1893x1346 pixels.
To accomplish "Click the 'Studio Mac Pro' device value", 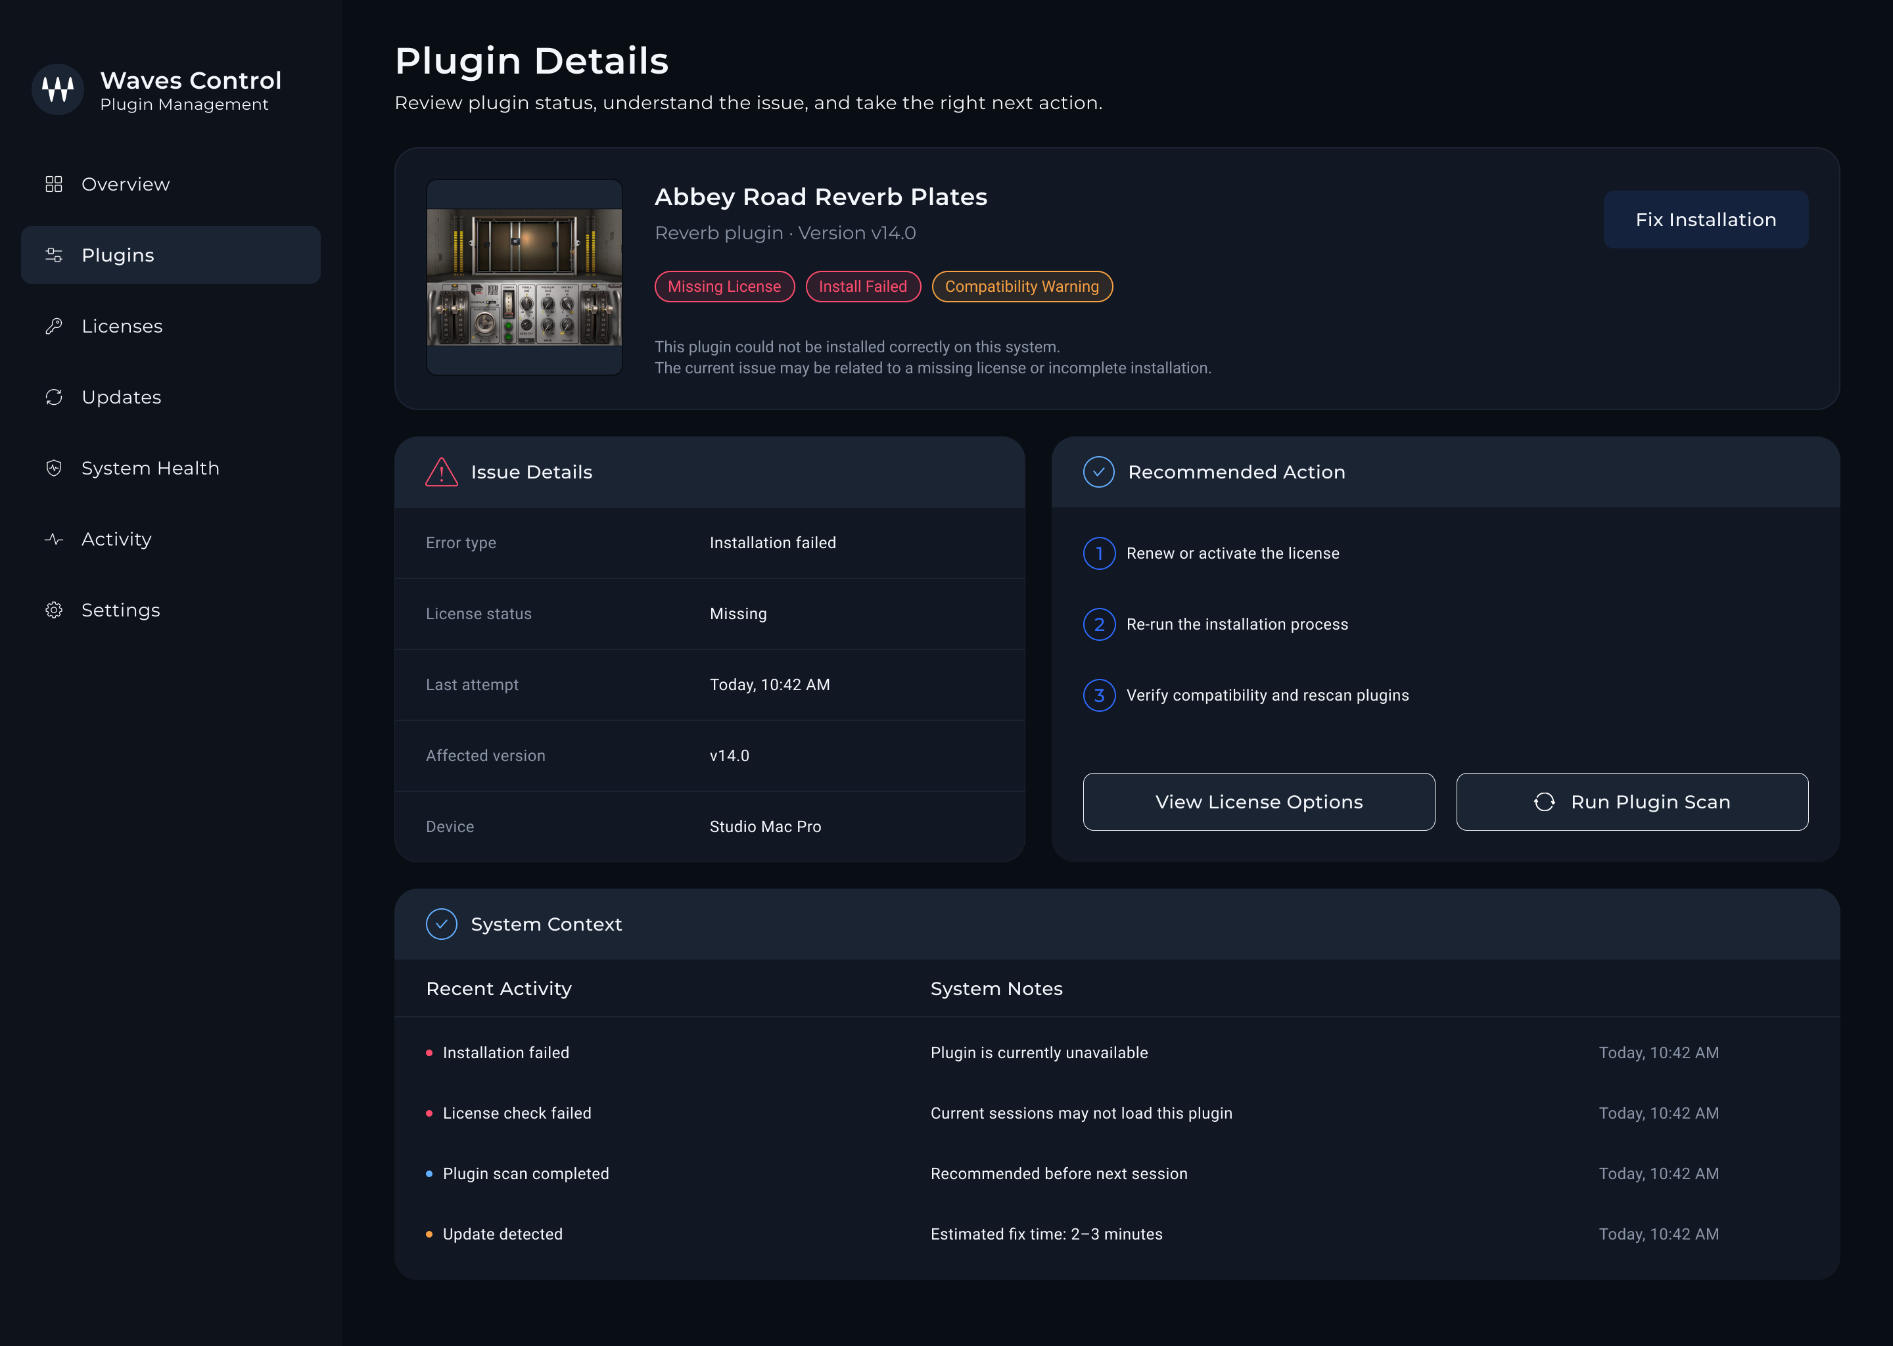I will tap(765, 827).
